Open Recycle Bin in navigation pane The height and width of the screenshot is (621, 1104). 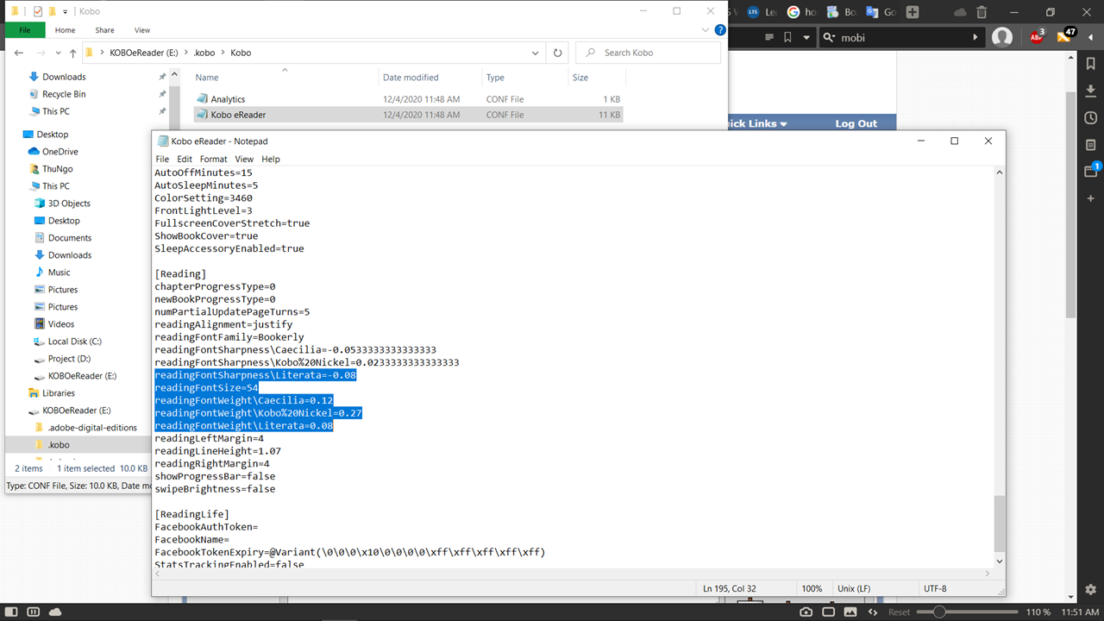[x=64, y=94]
